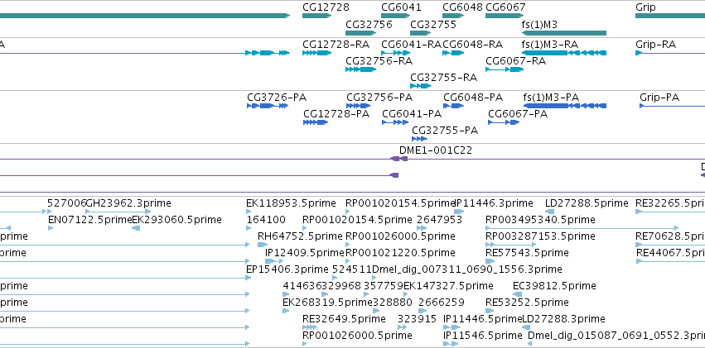Click the CG6041-PA protein label
This screenshot has height=348, width=705.
point(412,114)
